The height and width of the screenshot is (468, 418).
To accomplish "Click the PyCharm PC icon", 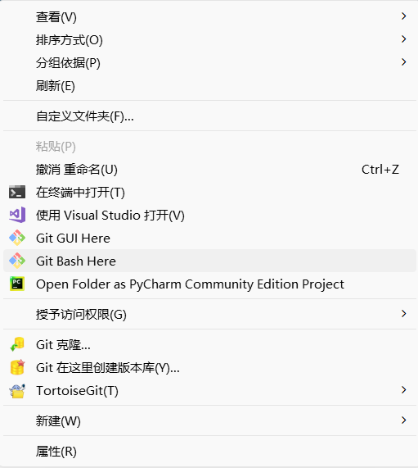I will point(17,284).
